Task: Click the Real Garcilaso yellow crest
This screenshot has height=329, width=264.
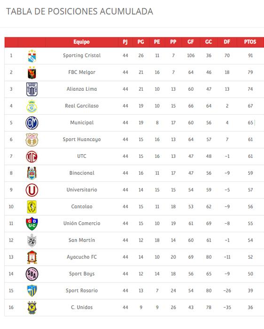Action: 32,106
